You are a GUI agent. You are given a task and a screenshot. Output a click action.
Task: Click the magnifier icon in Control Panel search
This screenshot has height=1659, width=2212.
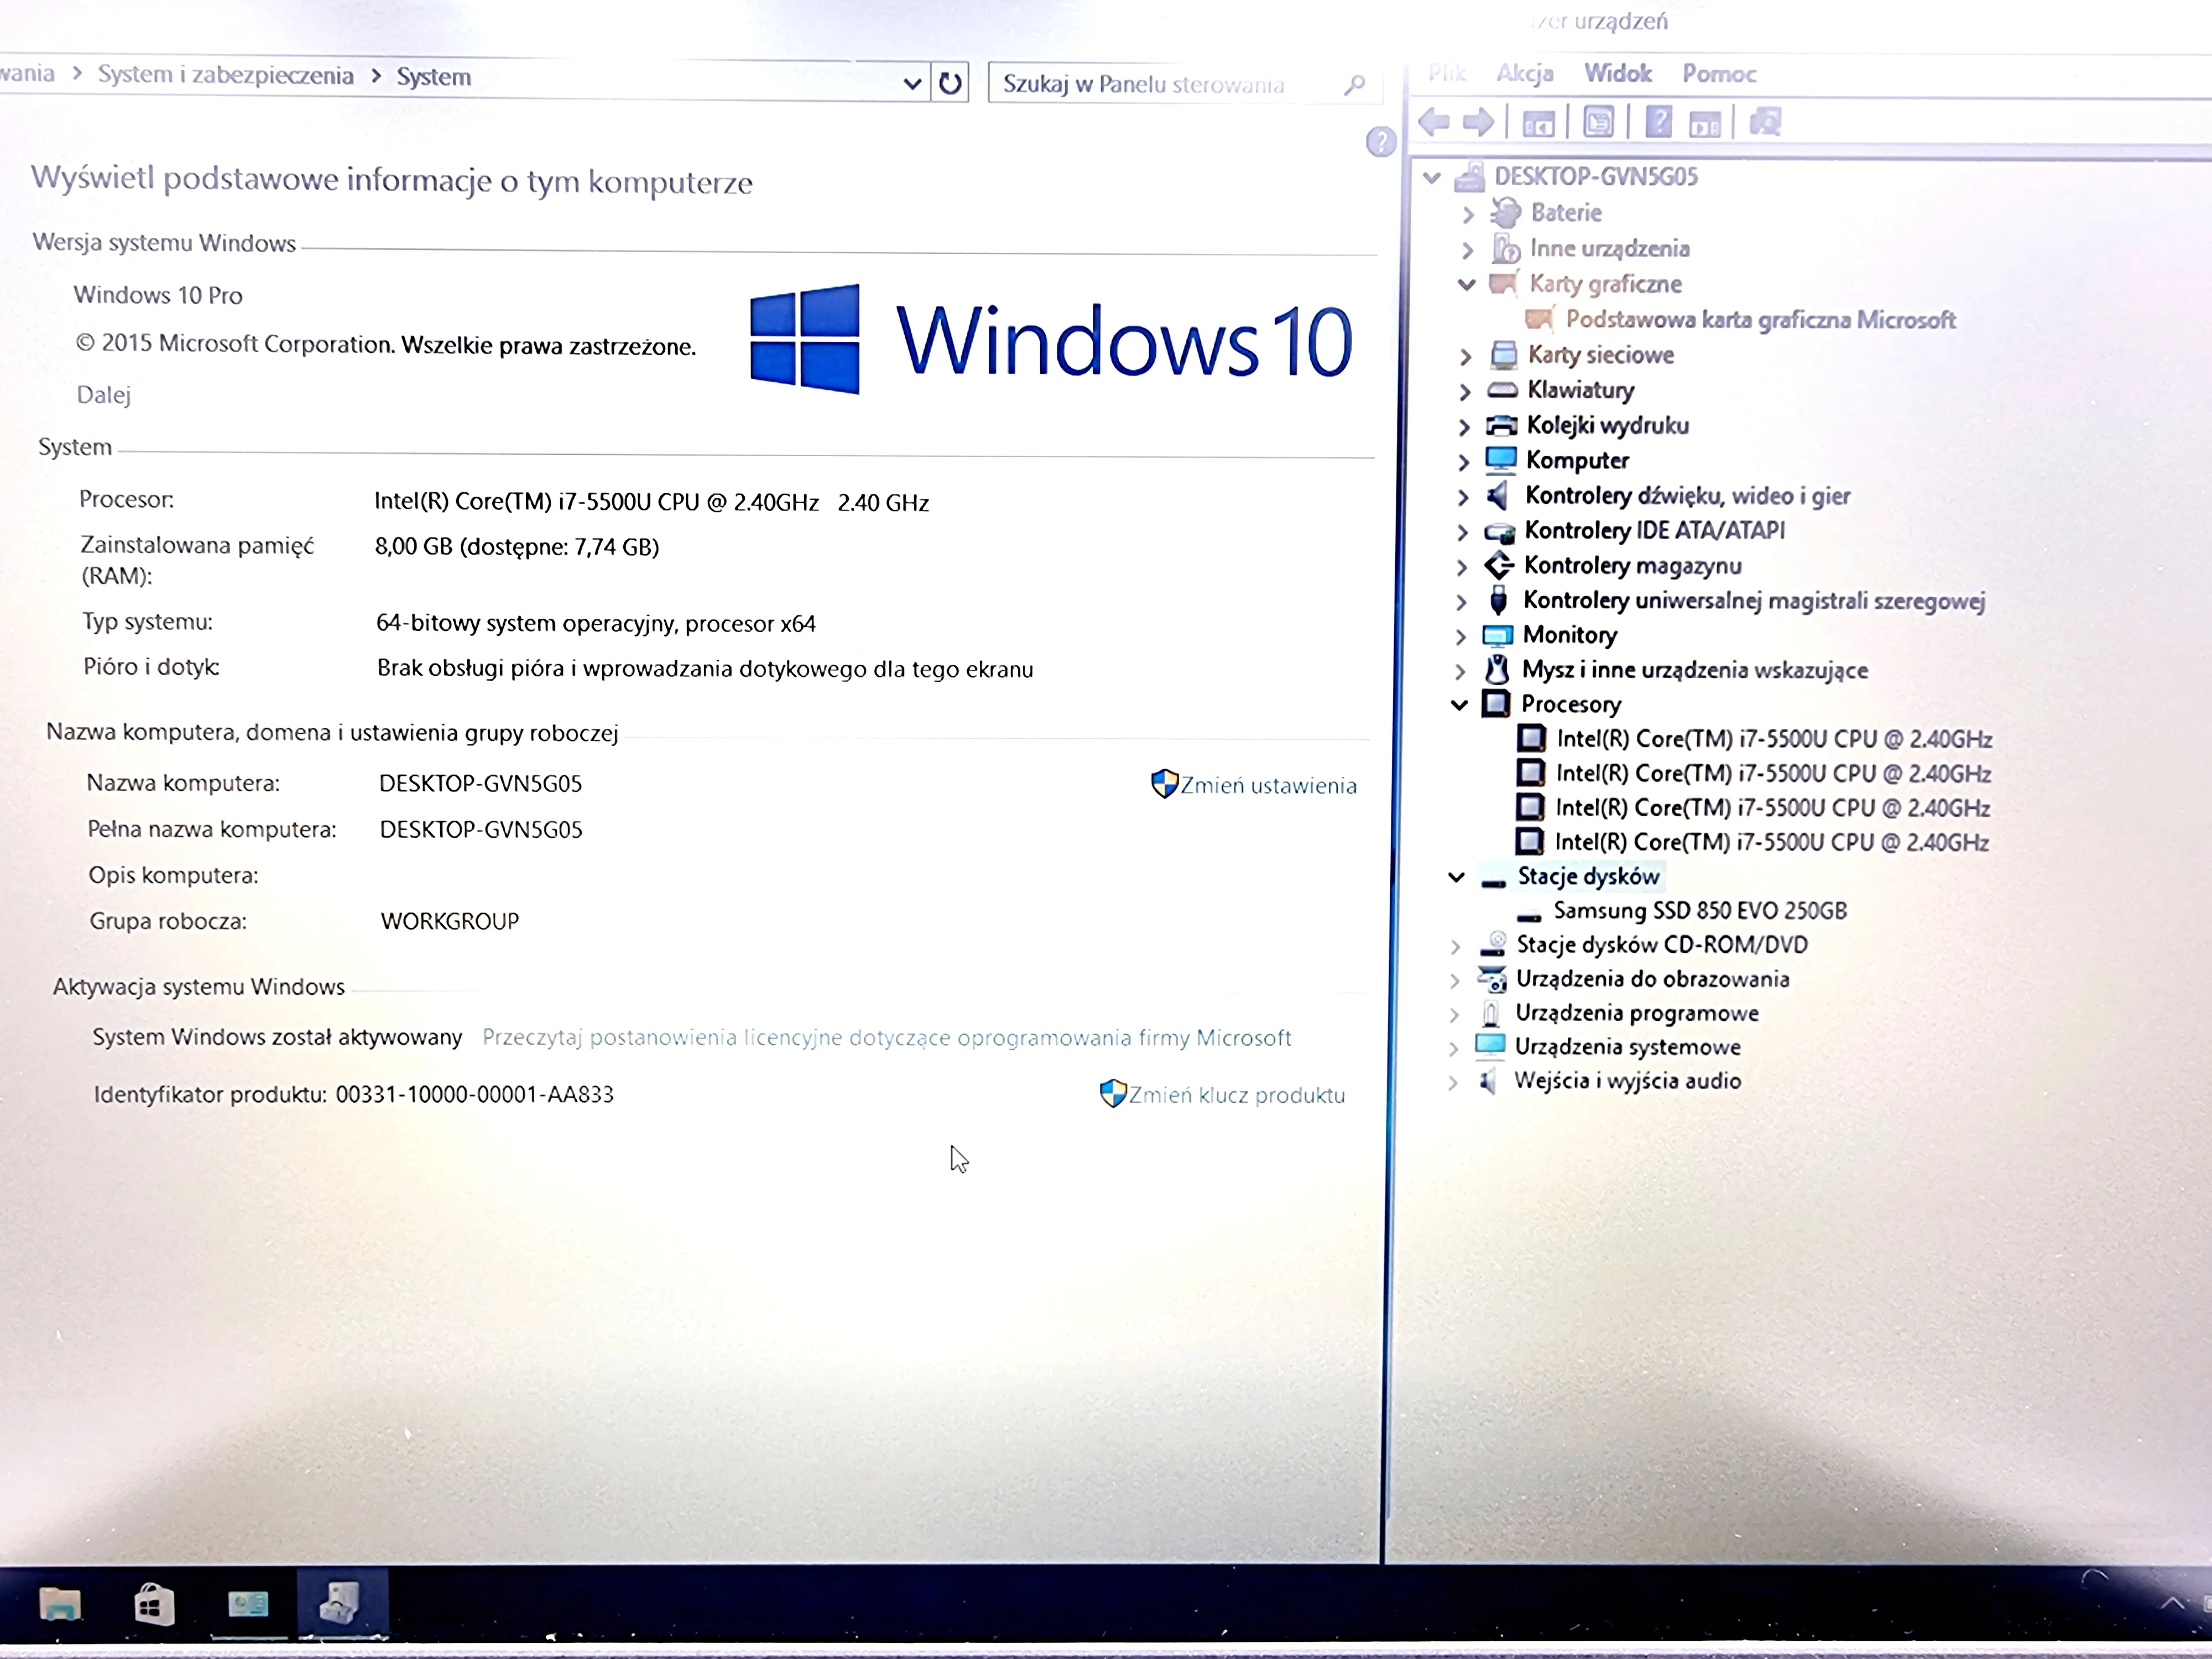point(1354,85)
